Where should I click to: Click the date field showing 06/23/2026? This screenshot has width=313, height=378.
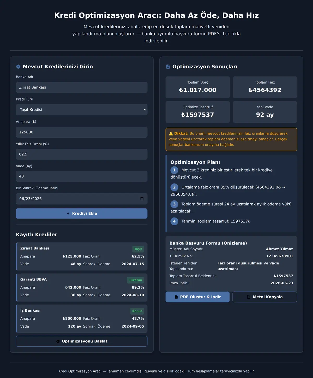pyautogui.click(x=82, y=199)
